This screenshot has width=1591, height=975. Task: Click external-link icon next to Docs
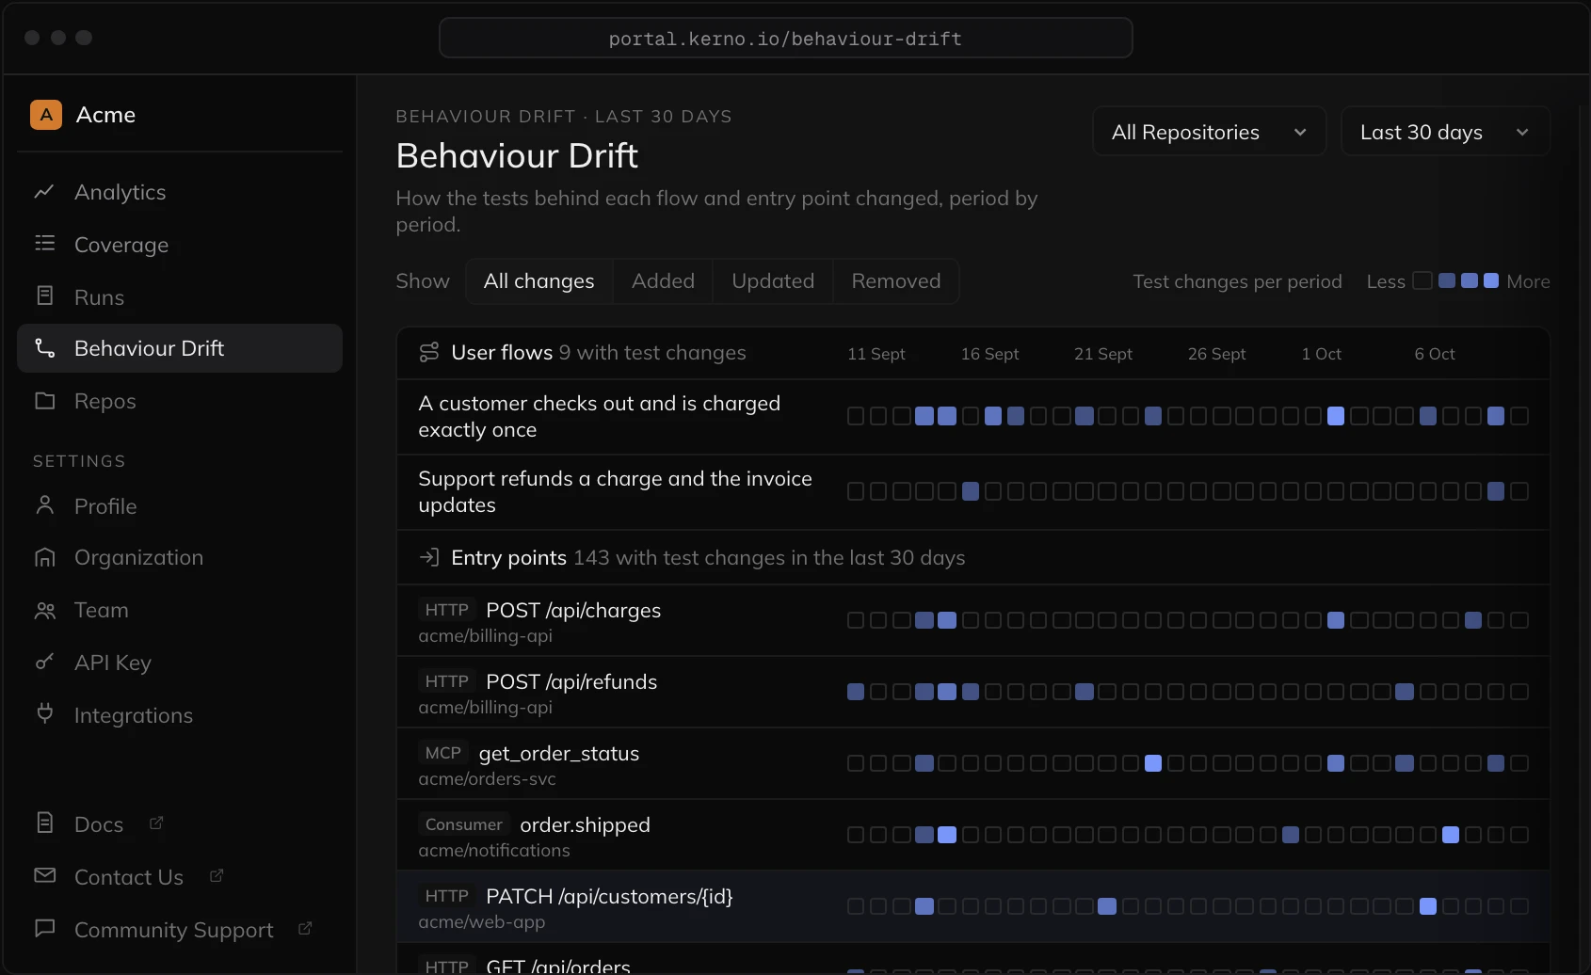156,823
